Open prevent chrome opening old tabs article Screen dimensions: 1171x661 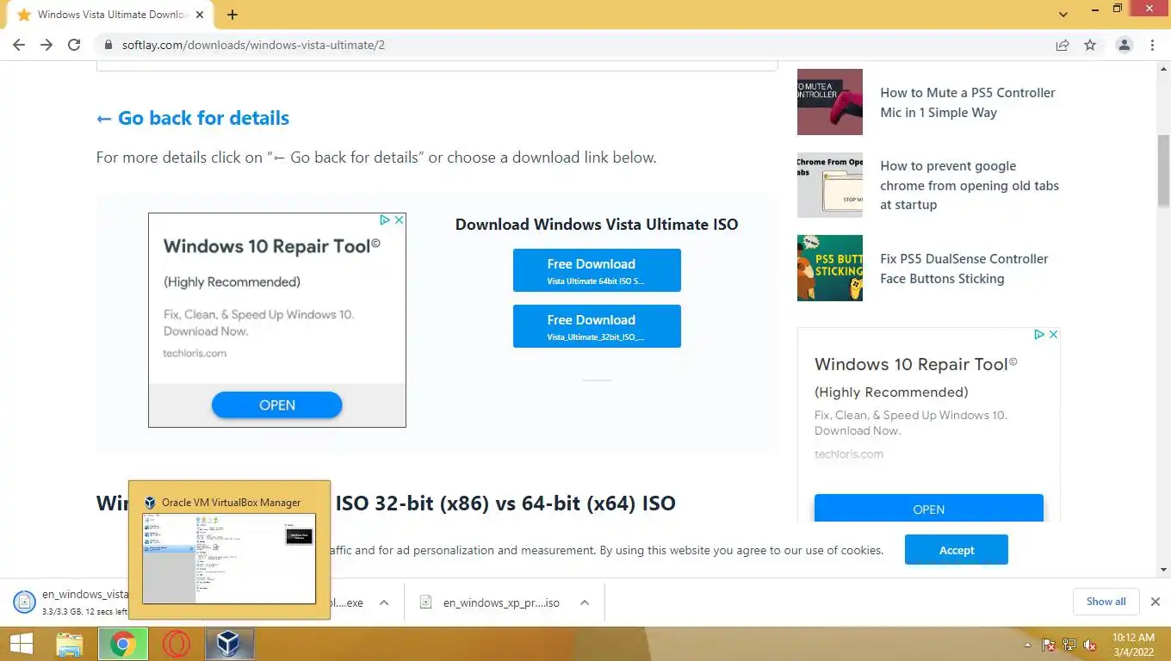point(970,185)
